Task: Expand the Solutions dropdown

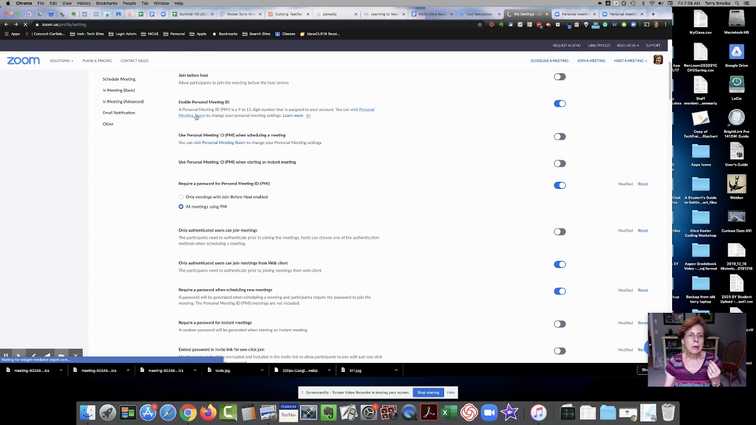Action: click(x=61, y=60)
